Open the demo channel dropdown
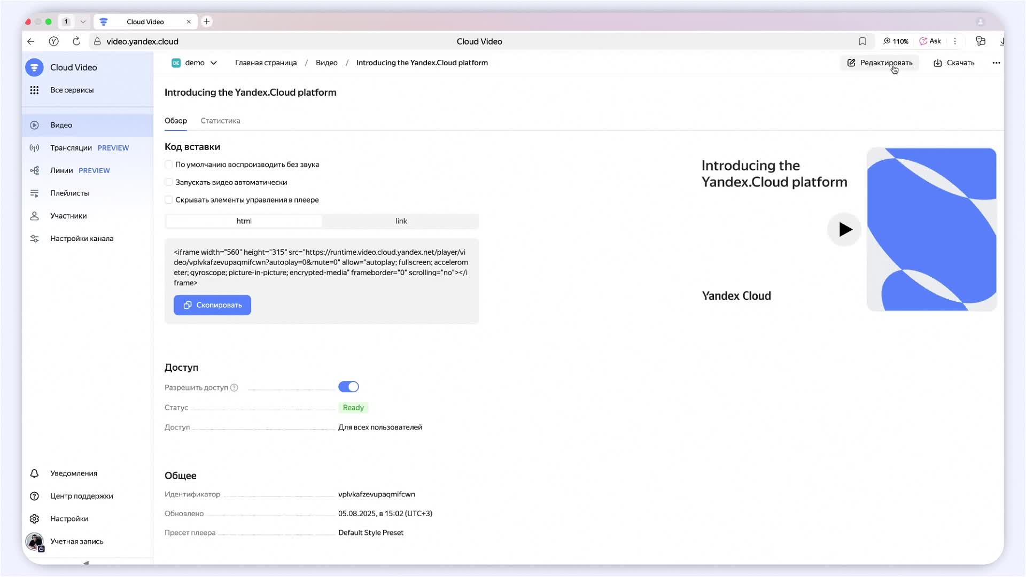The height and width of the screenshot is (577, 1026). 195,63
